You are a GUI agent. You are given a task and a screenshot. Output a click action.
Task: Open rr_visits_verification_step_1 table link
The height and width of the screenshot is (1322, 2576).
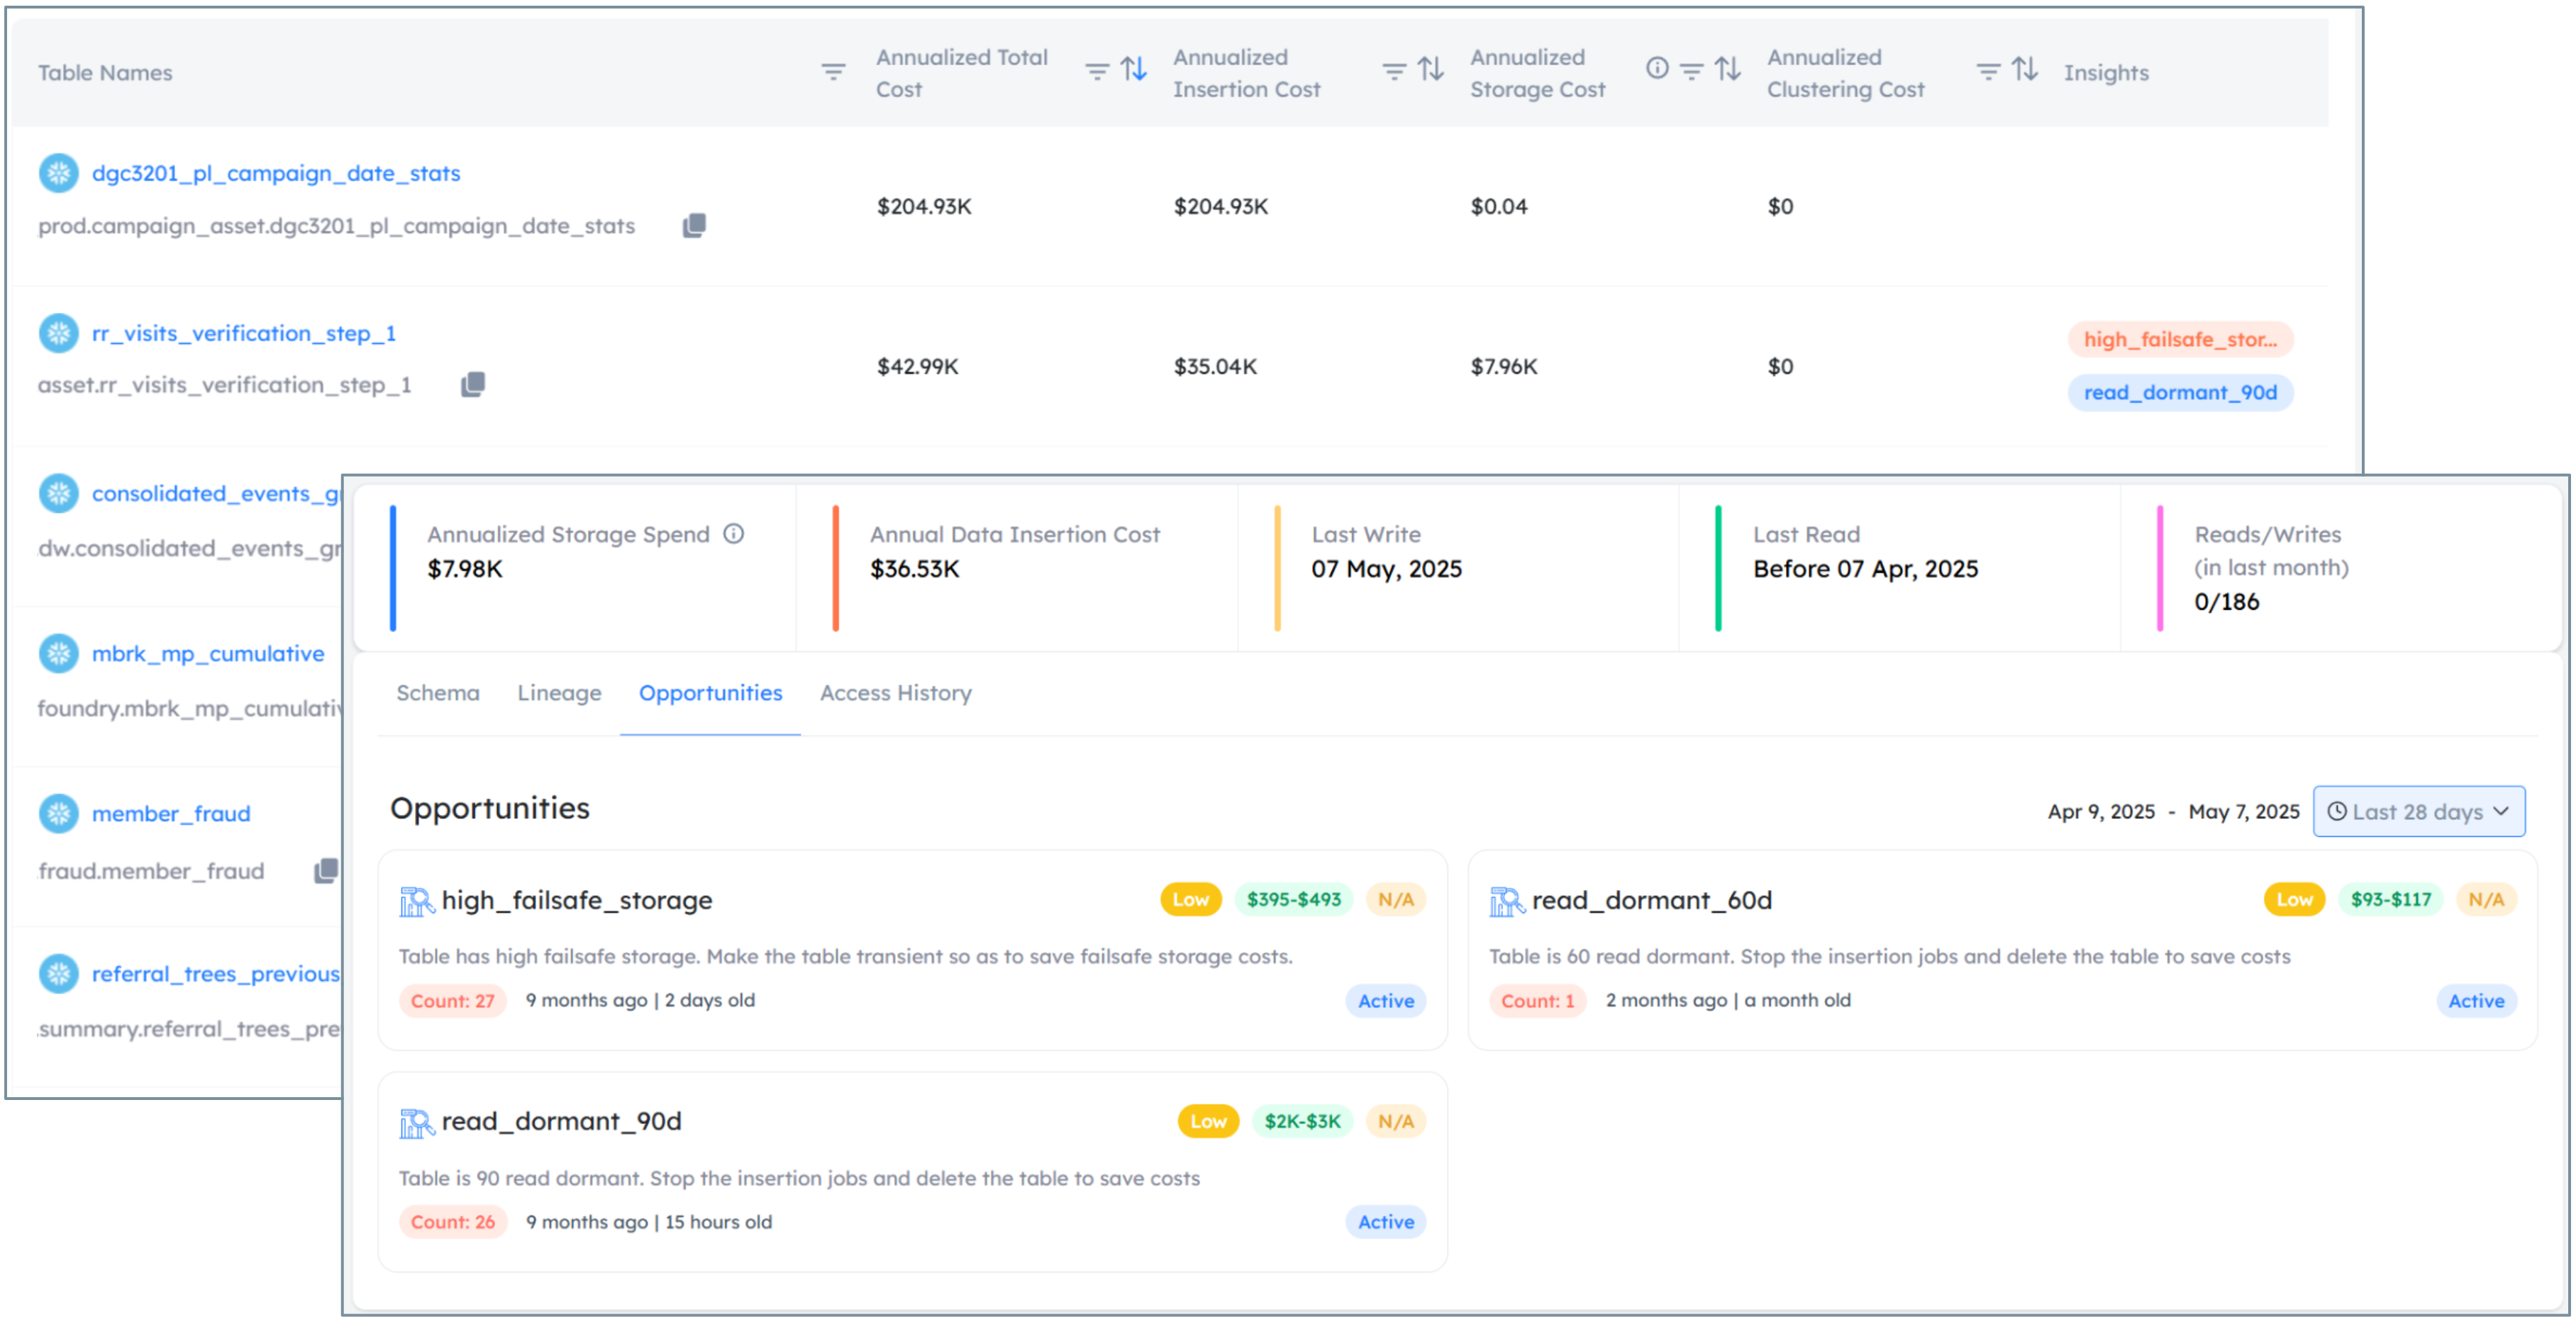(243, 333)
